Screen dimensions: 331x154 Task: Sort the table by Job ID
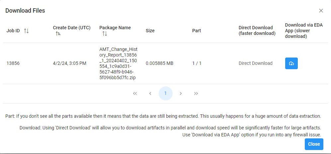(x=27, y=31)
